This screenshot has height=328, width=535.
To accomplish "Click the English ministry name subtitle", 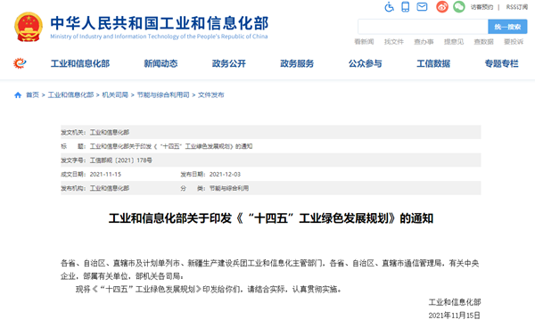I will point(159,37).
